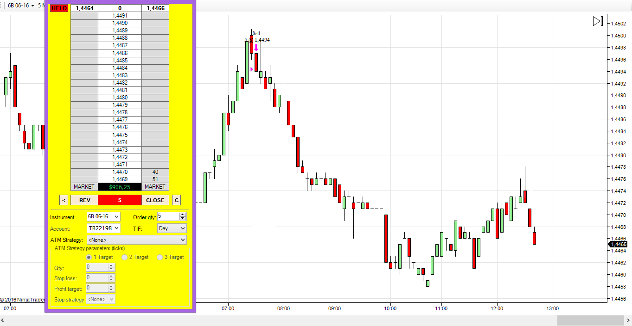This screenshot has height=326, width=632.
Task: Click the ask price 1,4466 header cell
Action: point(155,8)
